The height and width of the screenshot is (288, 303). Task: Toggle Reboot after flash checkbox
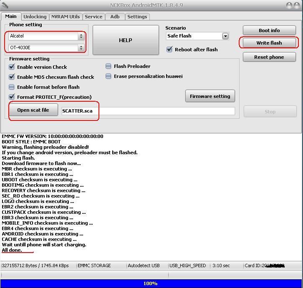pyautogui.click(x=169, y=50)
